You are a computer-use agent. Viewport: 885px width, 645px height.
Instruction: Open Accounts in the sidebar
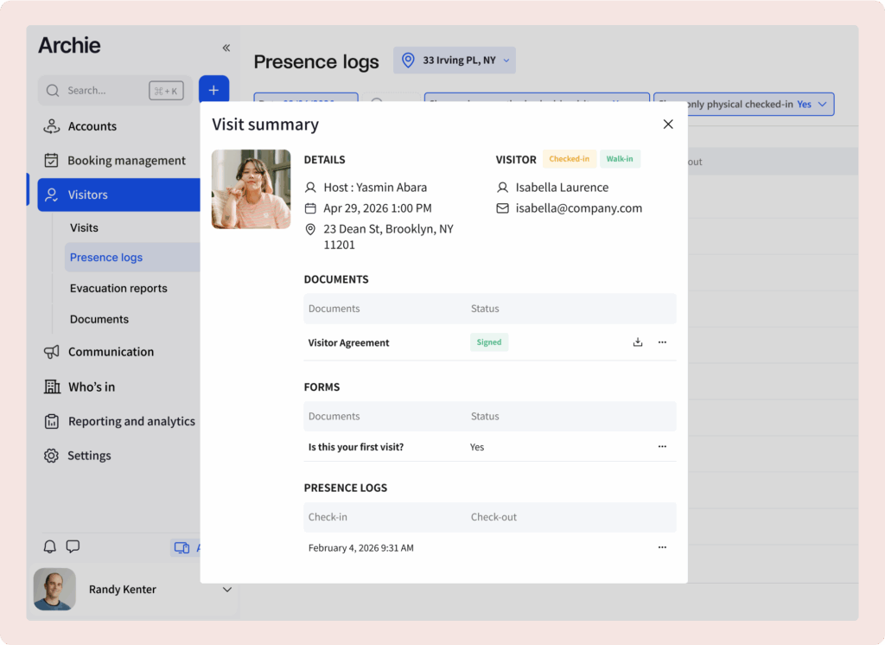coord(92,126)
